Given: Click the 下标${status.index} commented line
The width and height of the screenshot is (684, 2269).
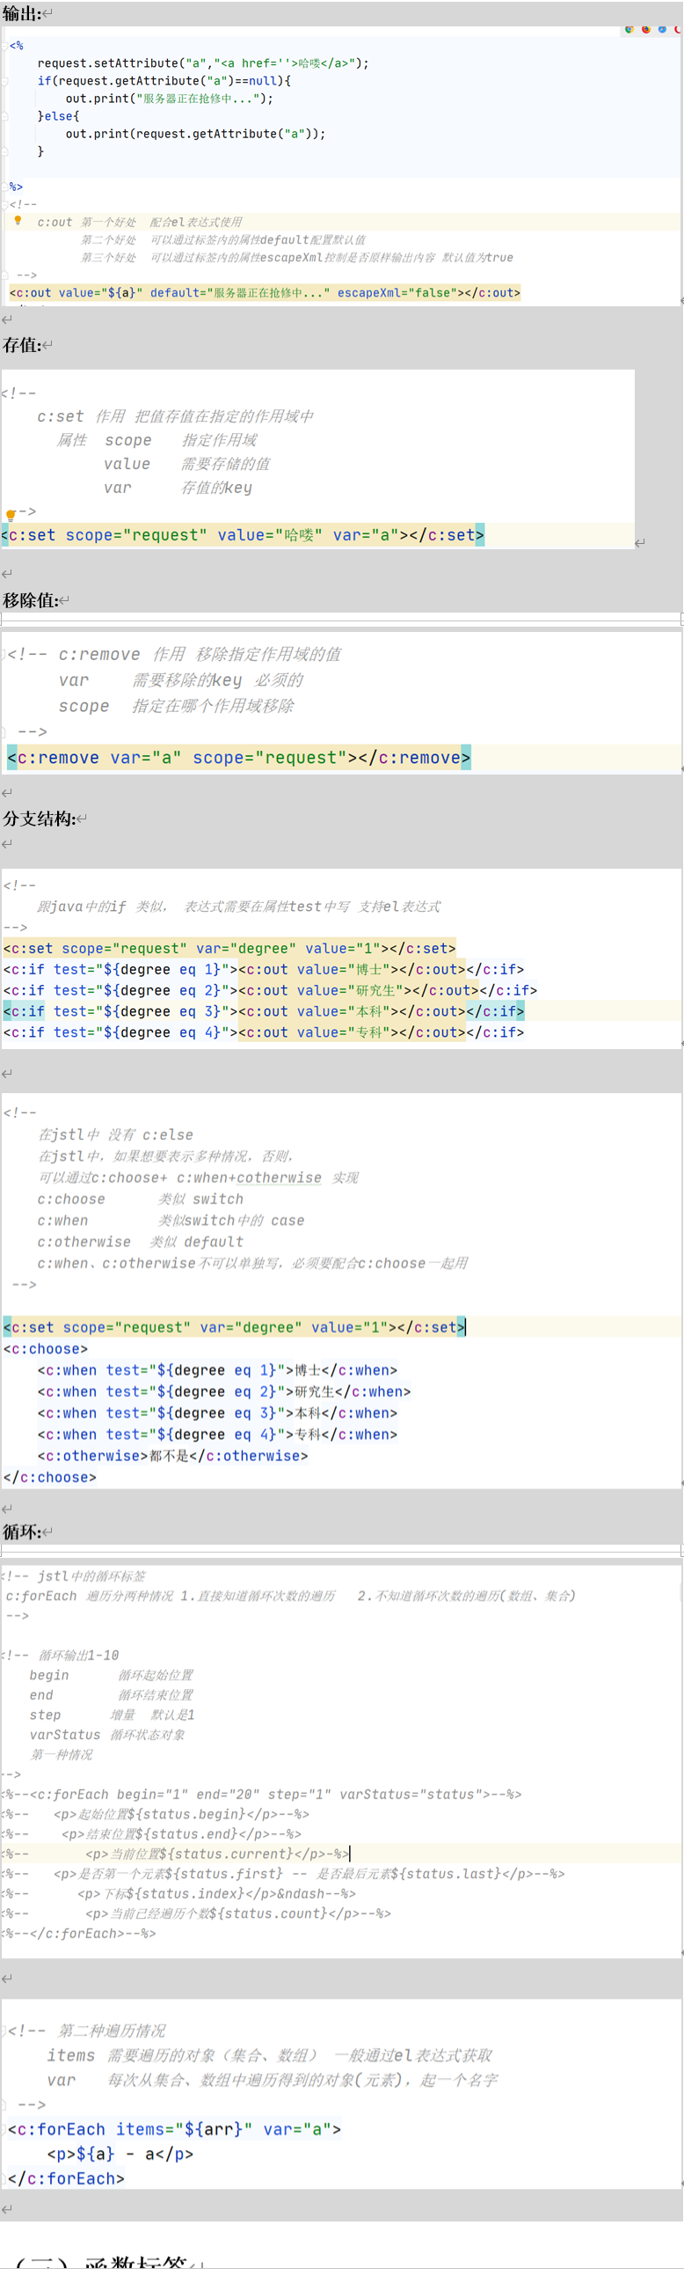Looking at the screenshot, I should point(178,1893).
